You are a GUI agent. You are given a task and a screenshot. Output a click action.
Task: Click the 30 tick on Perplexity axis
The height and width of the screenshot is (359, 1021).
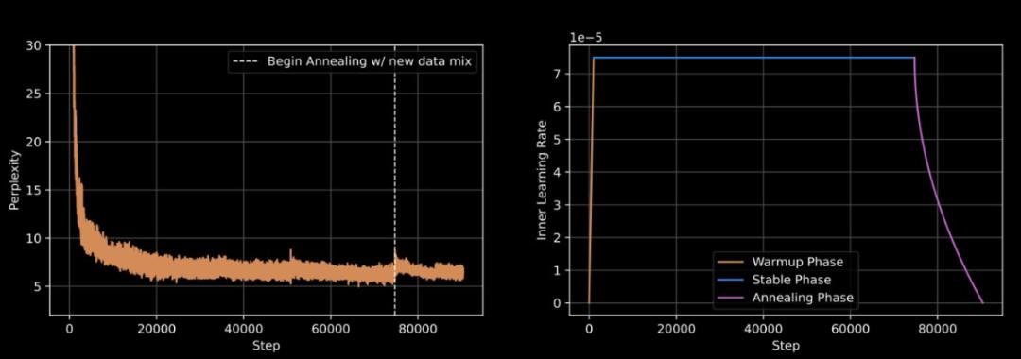35,45
